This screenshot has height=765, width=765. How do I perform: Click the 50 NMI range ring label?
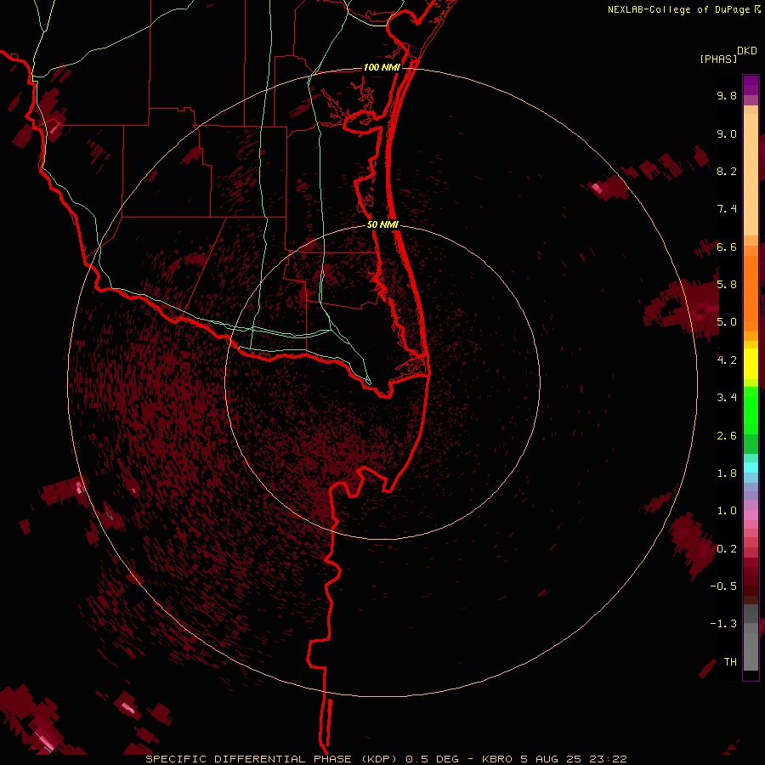pos(382,225)
